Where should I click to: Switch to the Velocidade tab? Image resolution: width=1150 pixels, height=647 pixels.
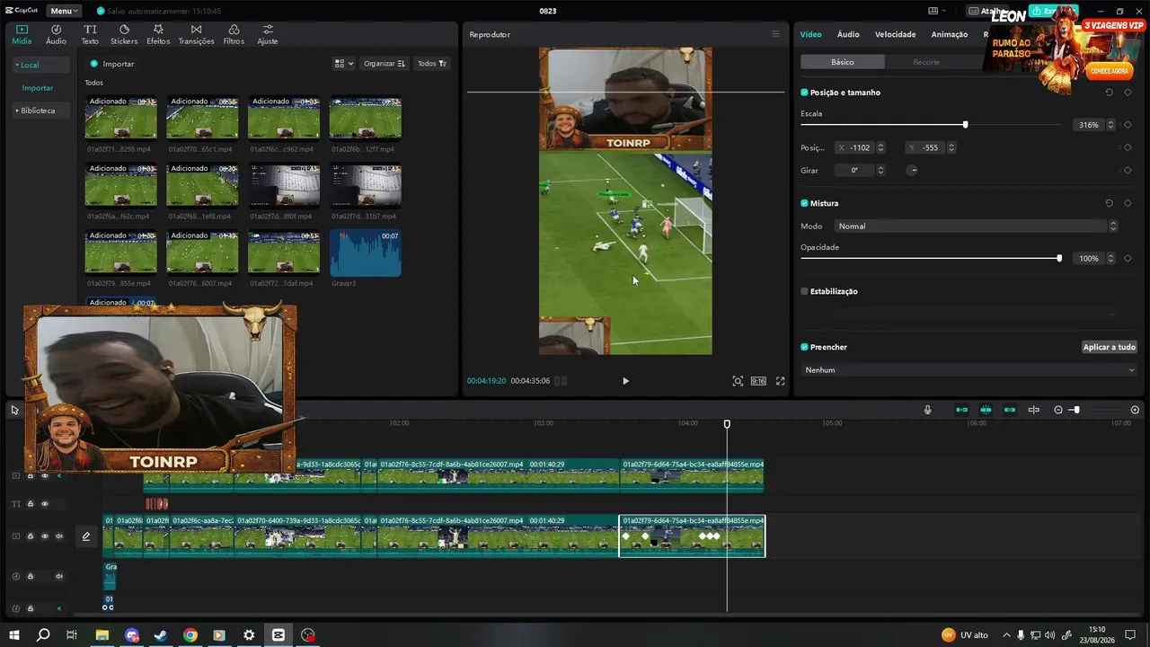click(x=895, y=34)
